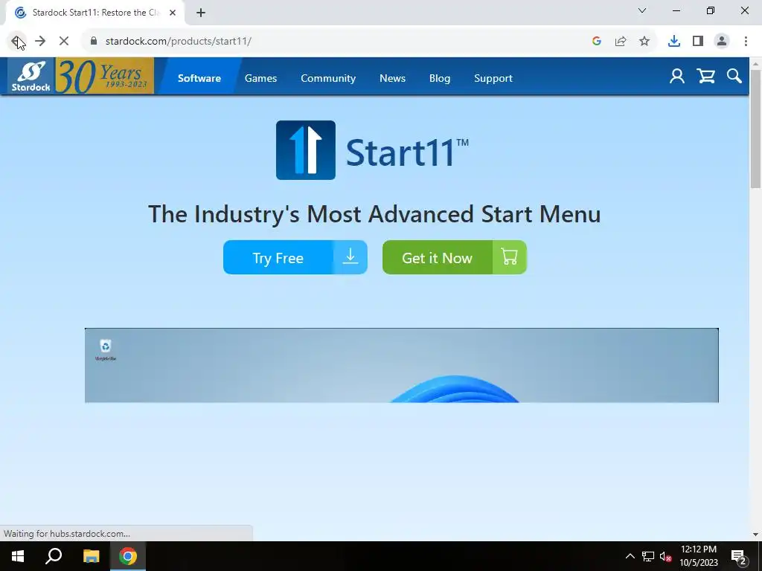Open the Support menu item
Viewport: 762px width, 571px height.
tap(493, 78)
